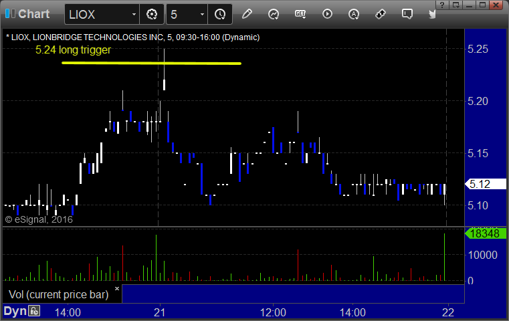Click the symbol linking icon
Image resolution: width=509 pixels, height=321 pixels.
(x=381, y=14)
